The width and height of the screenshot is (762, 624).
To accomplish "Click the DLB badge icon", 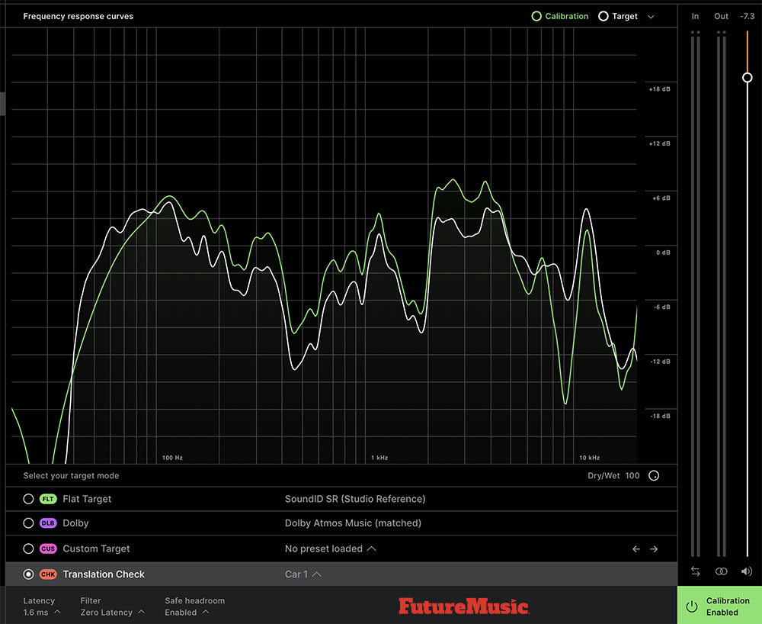I will pyautogui.click(x=48, y=523).
